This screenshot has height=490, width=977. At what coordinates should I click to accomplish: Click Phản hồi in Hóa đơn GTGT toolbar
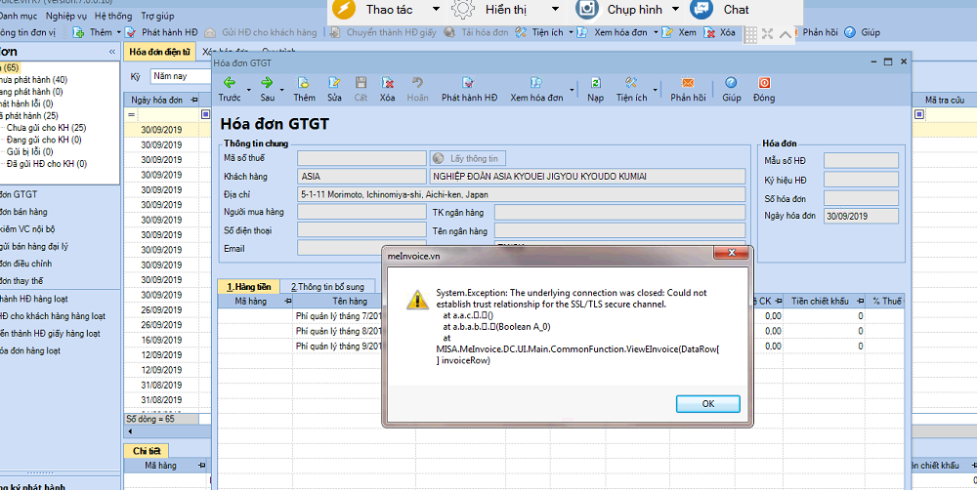[x=688, y=89]
